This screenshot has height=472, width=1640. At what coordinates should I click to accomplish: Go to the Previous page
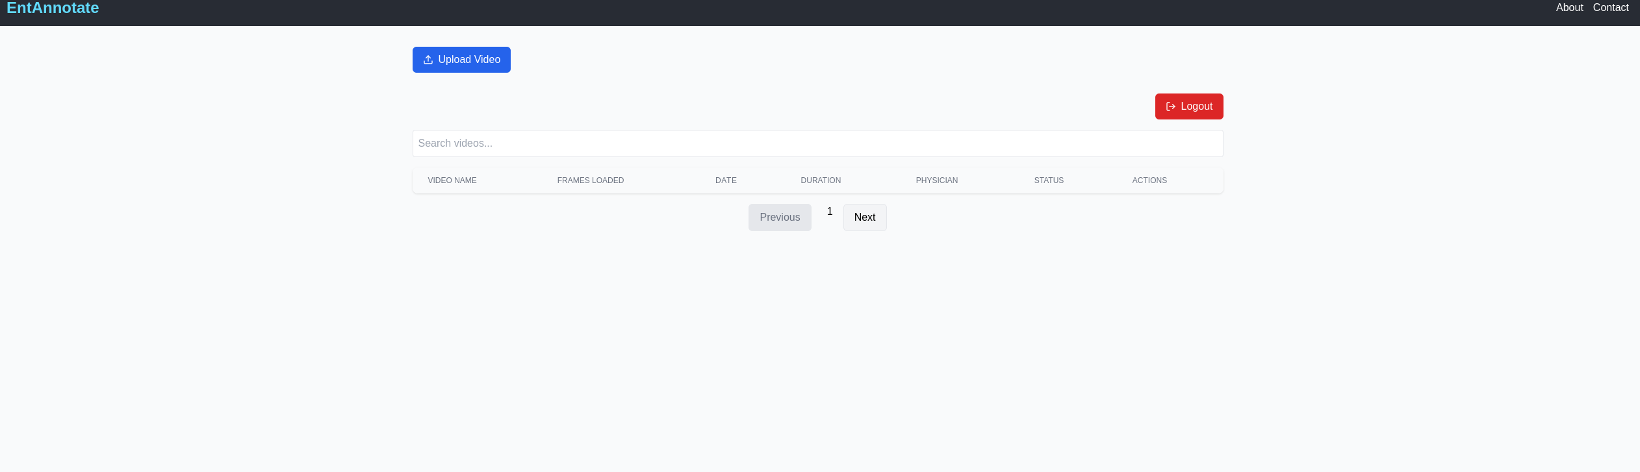(780, 217)
